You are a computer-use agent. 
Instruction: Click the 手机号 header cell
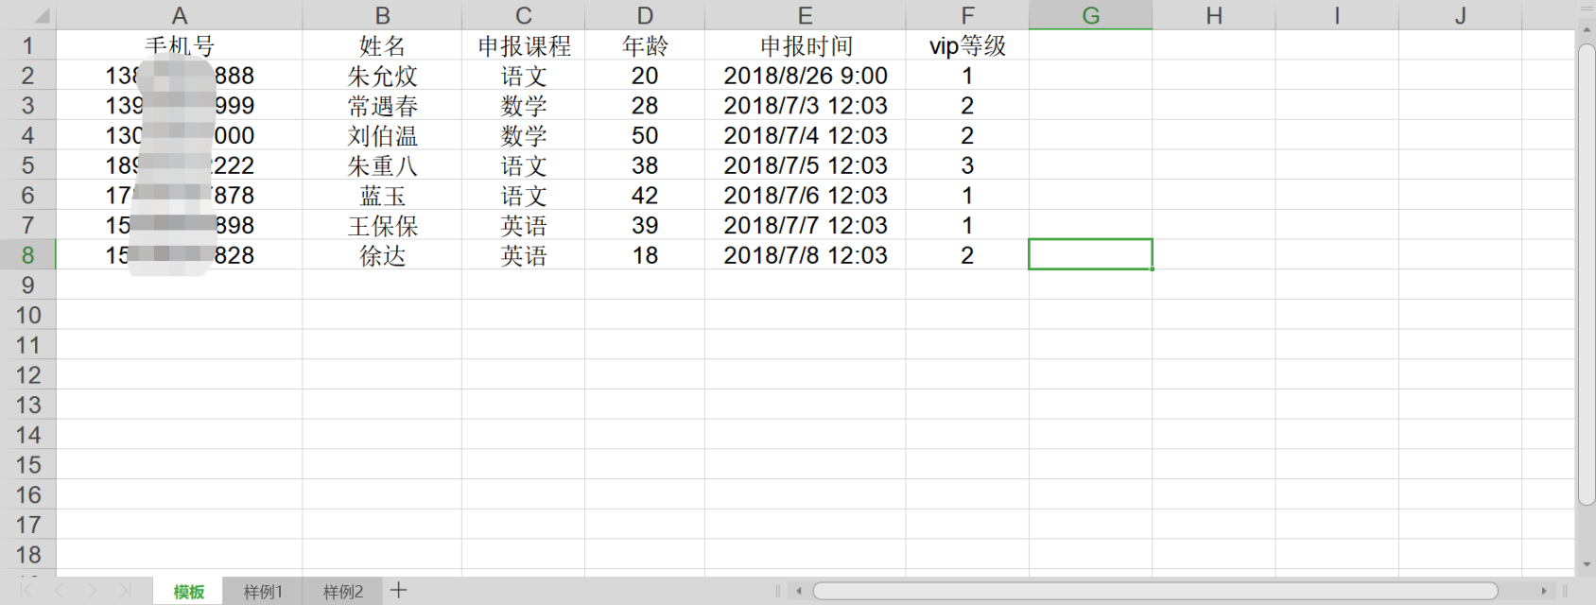click(180, 45)
